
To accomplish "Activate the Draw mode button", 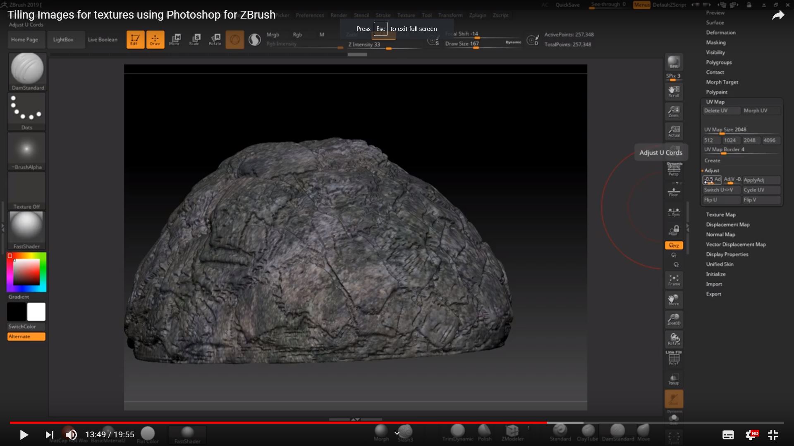I will point(155,40).
